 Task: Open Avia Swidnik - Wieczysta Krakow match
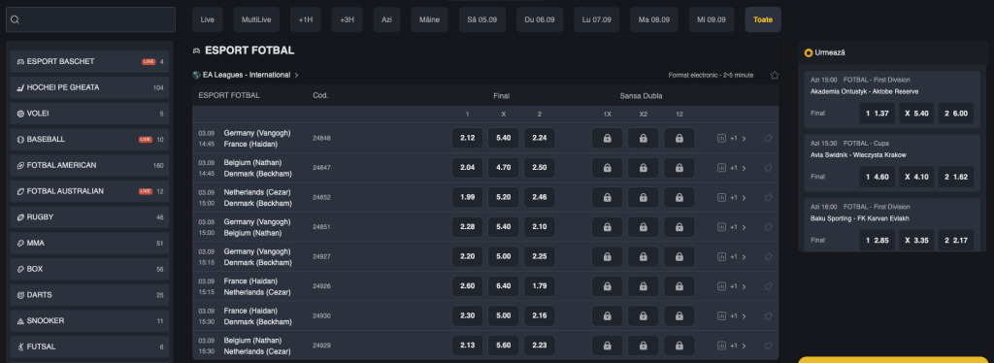(x=858, y=154)
